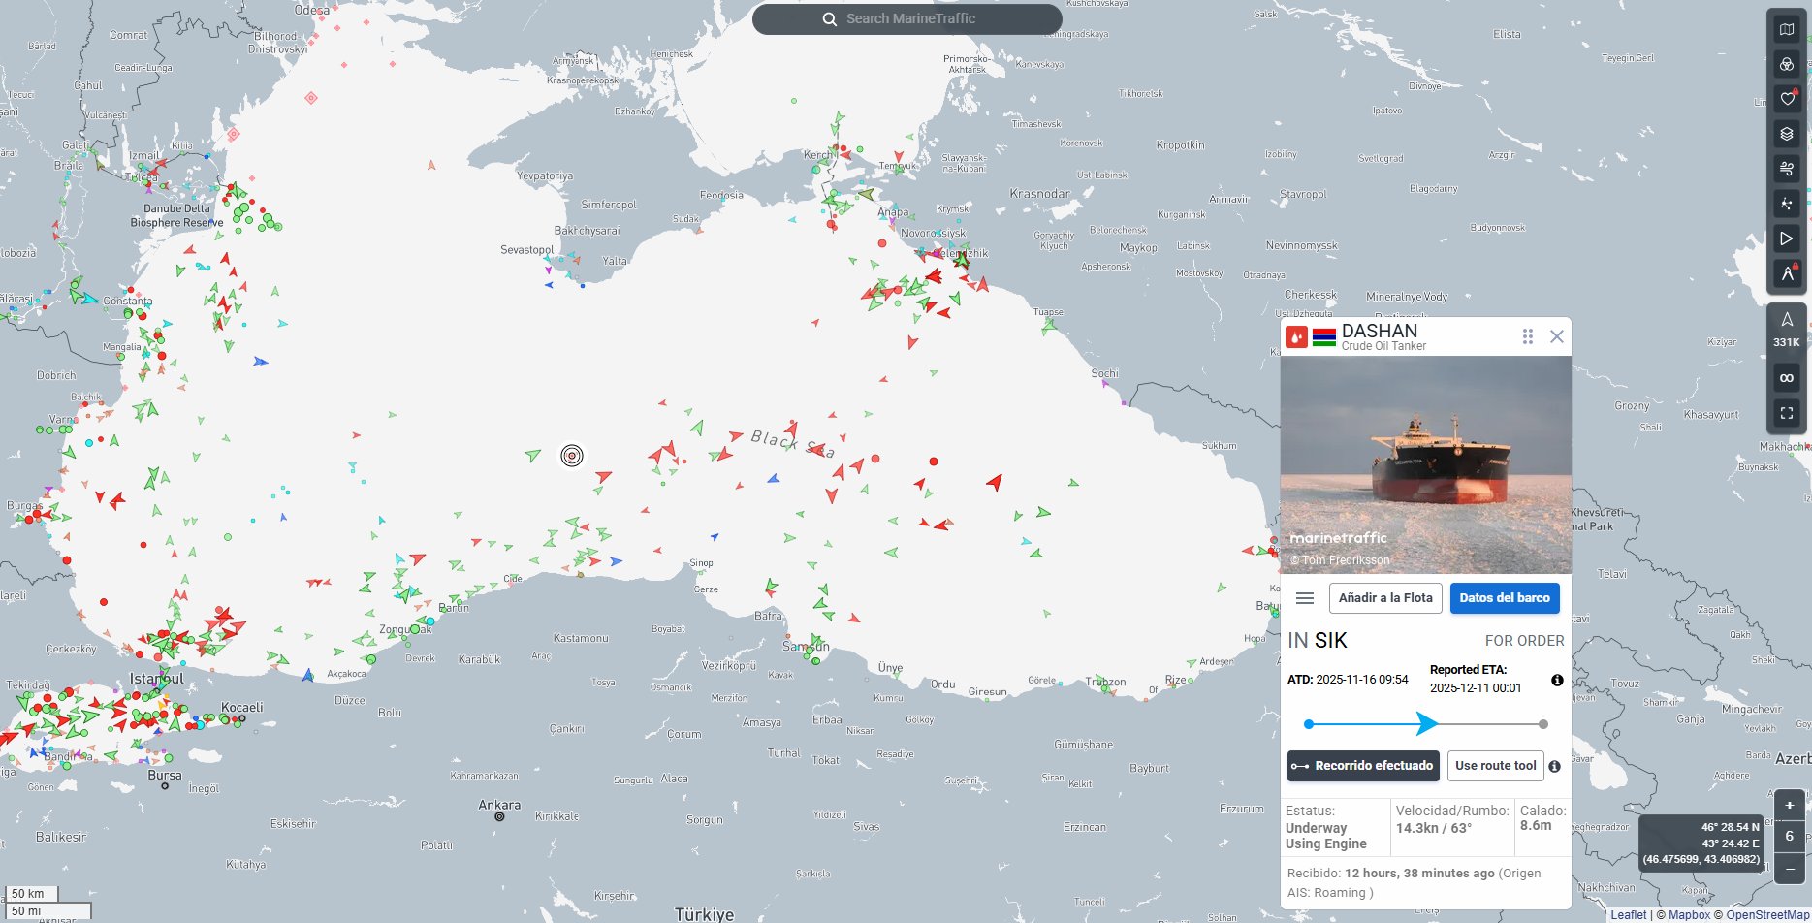Click the Constanta label on map
Screen dimensions: 1812x923
tap(128, 301)
